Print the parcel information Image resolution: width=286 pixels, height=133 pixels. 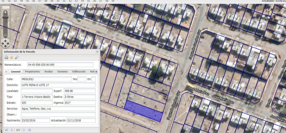tap(6, 57)
